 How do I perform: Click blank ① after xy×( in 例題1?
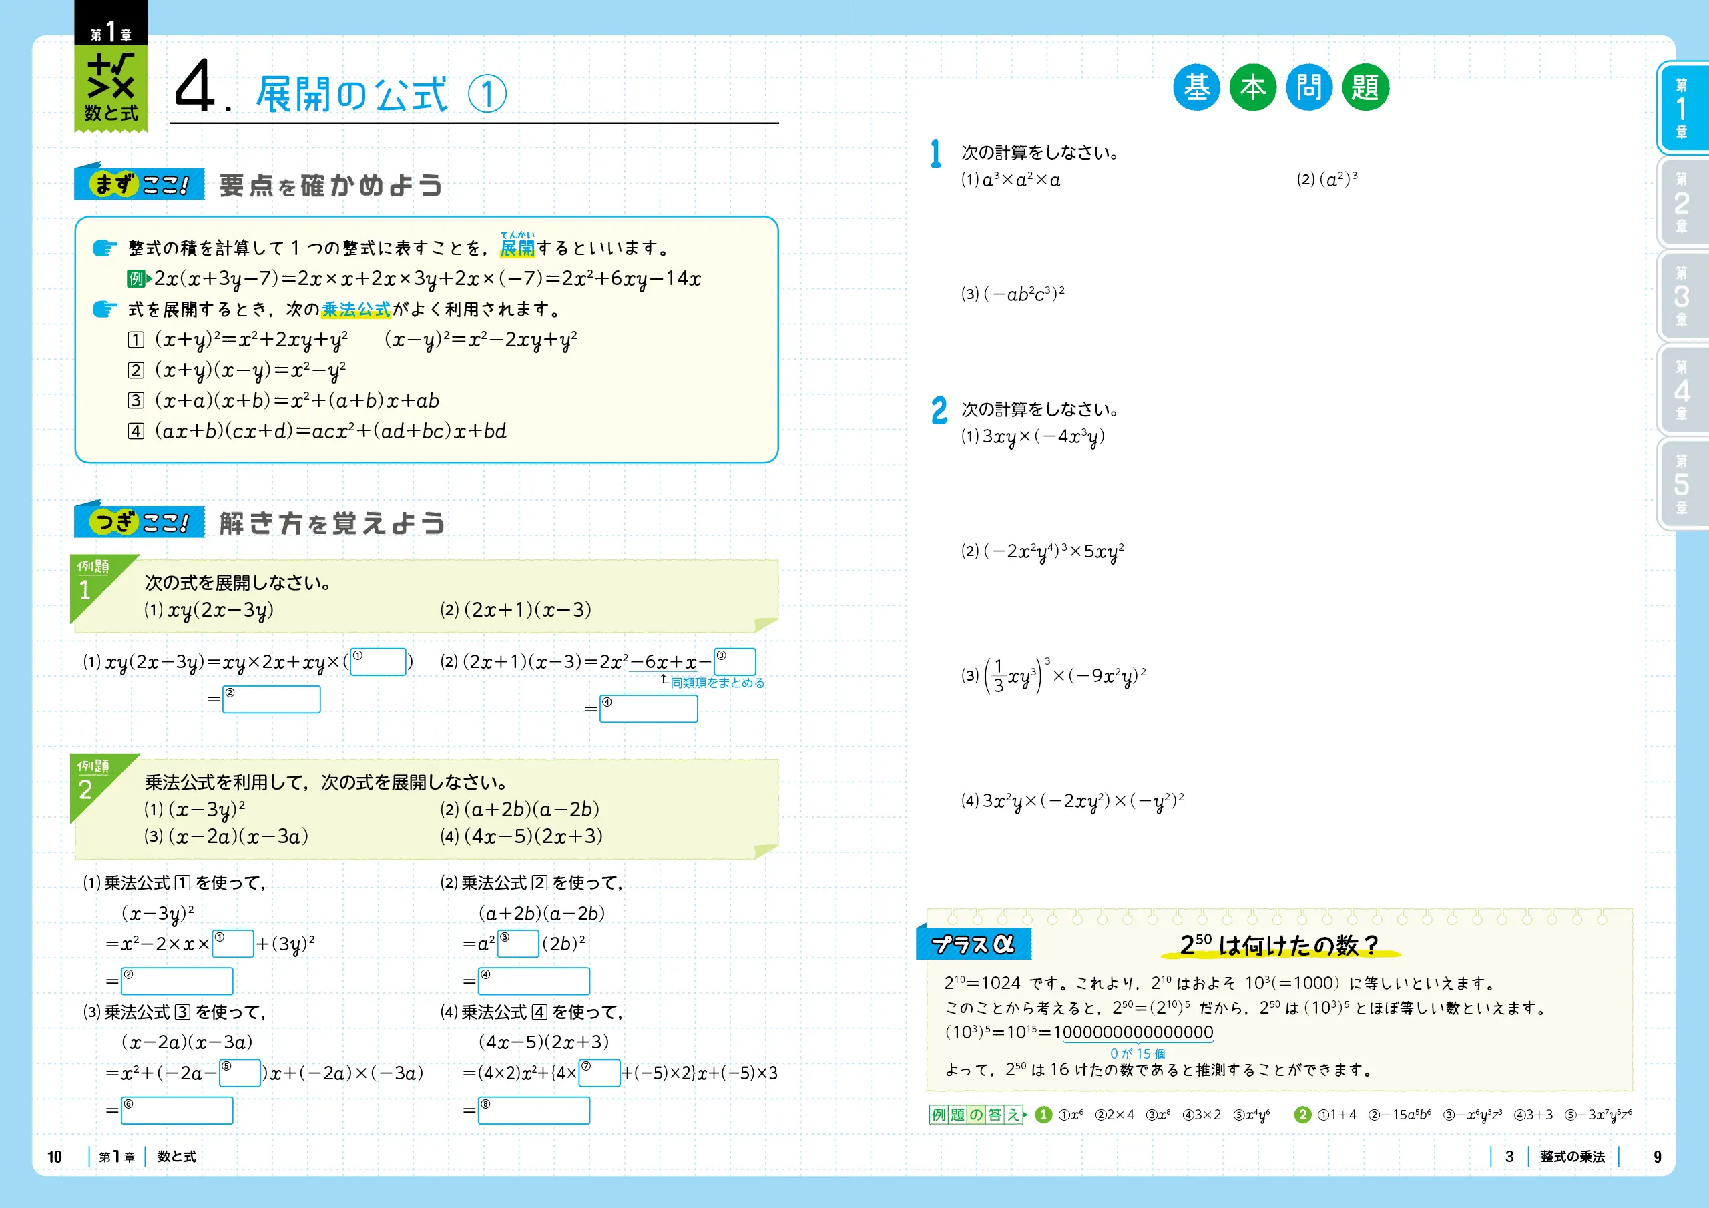pos(378,661)
